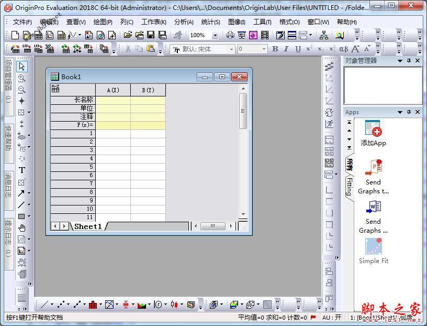Open the 统计(S) menu
Screen dimensions: 427x326
tap(210, 22)
